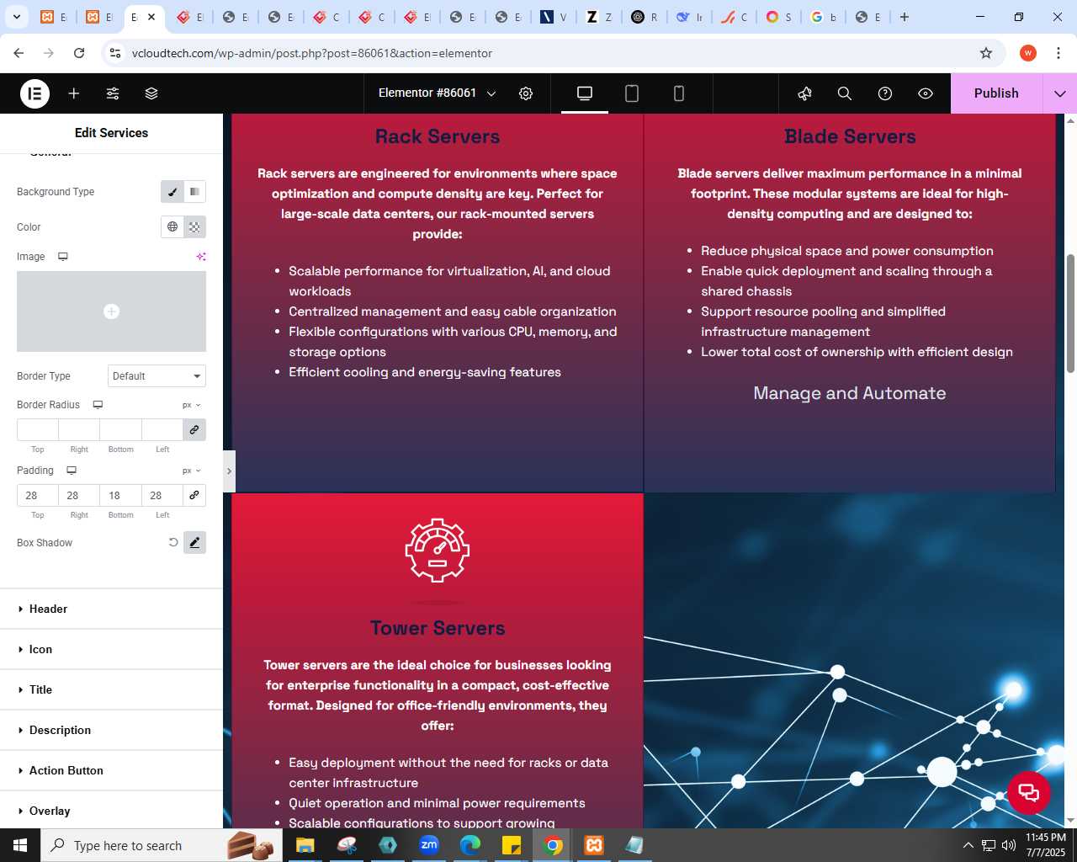Open the browser tab search dropdown

pos(16,17)
